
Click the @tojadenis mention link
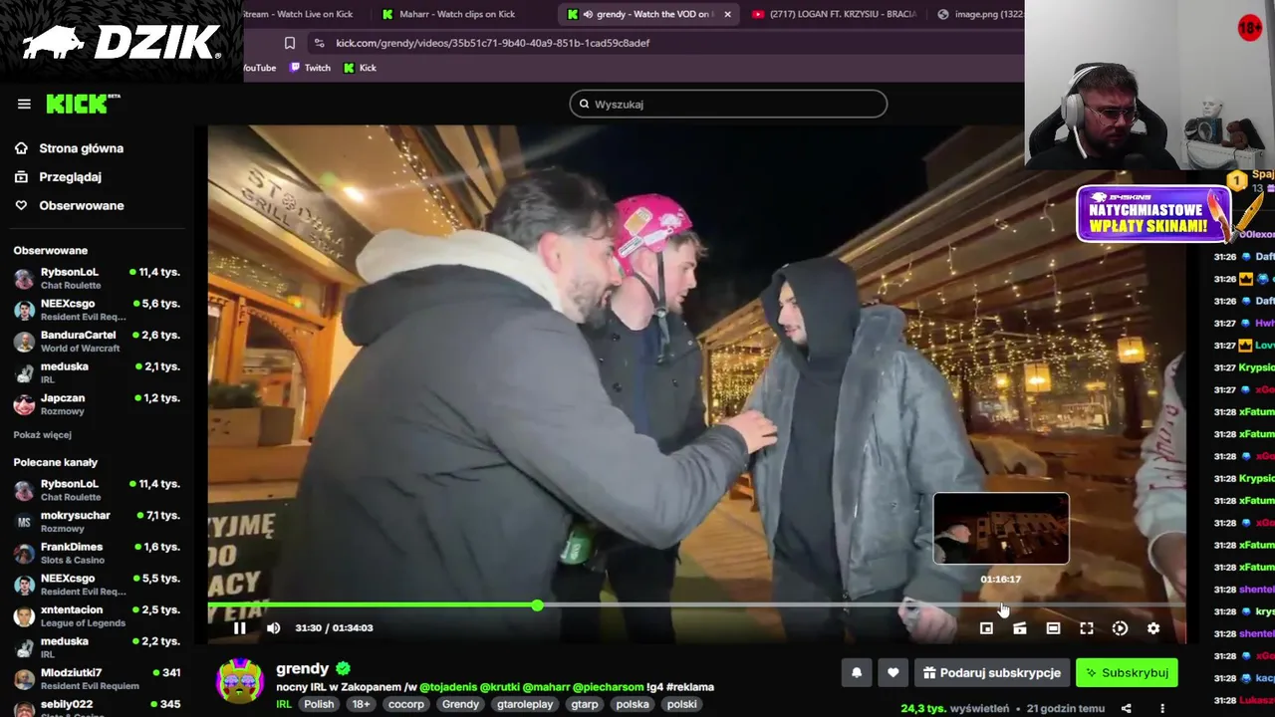coord(448,687)
